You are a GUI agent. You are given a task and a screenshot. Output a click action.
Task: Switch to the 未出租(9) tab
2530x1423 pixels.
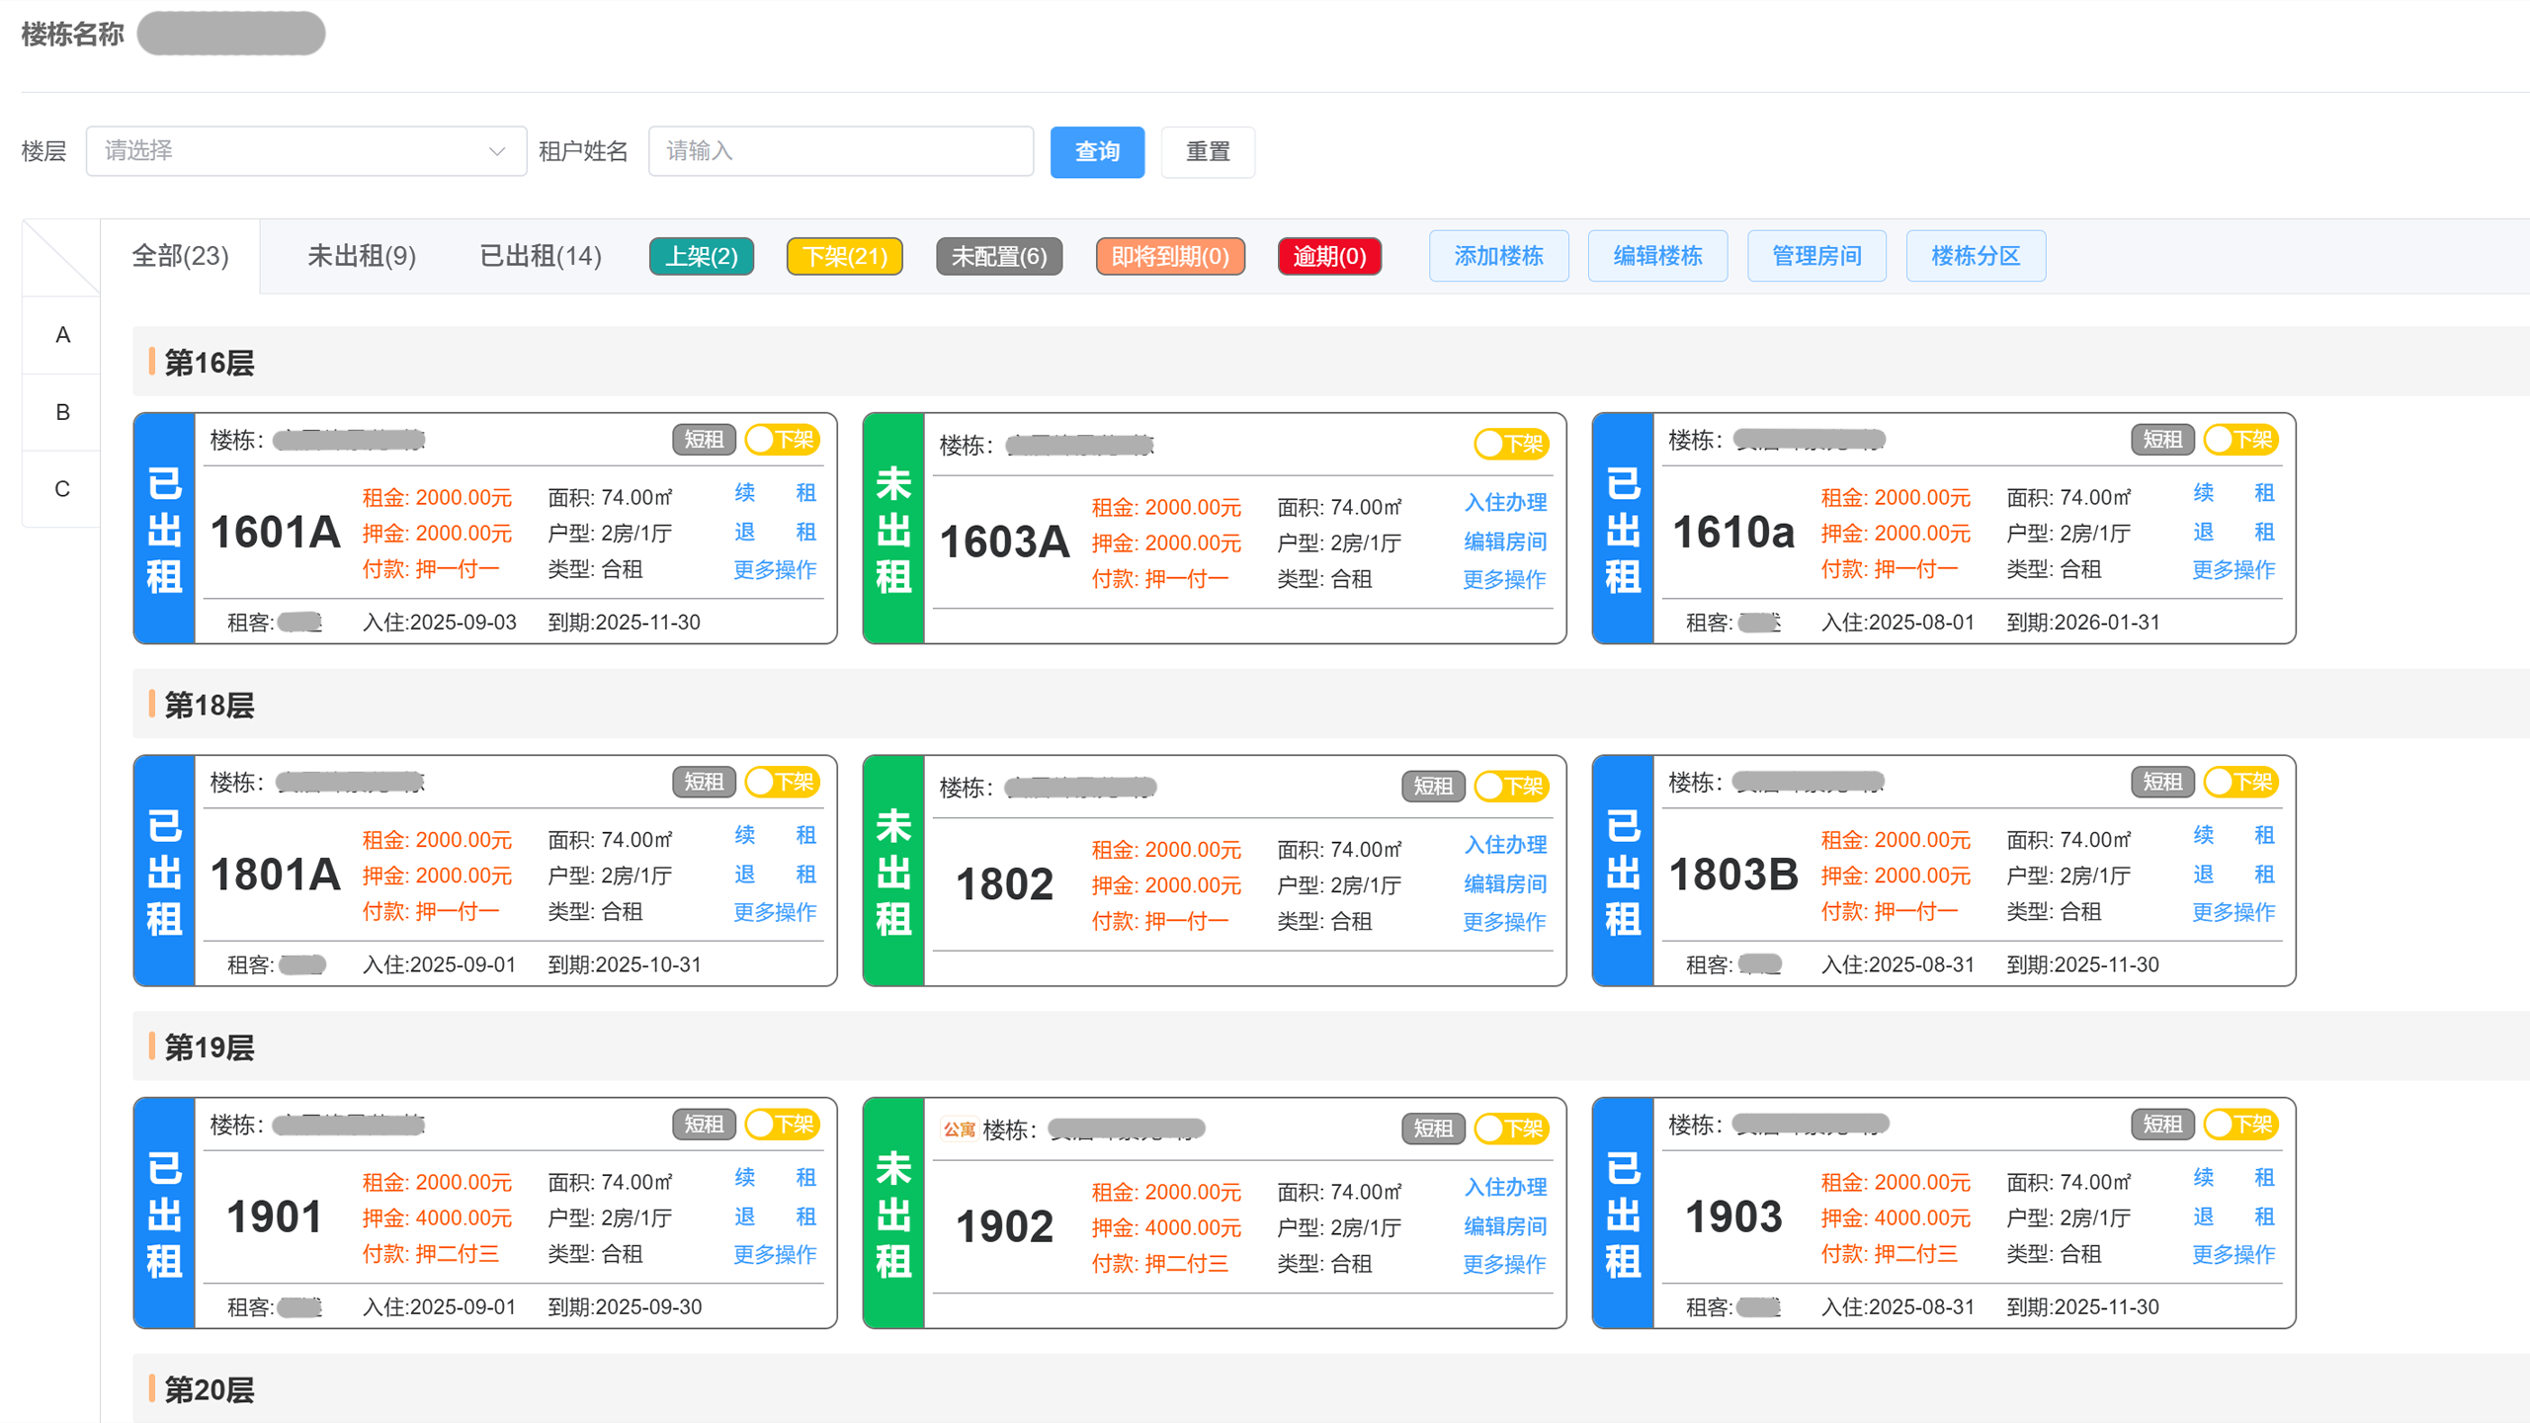click(x=361, y=256)
